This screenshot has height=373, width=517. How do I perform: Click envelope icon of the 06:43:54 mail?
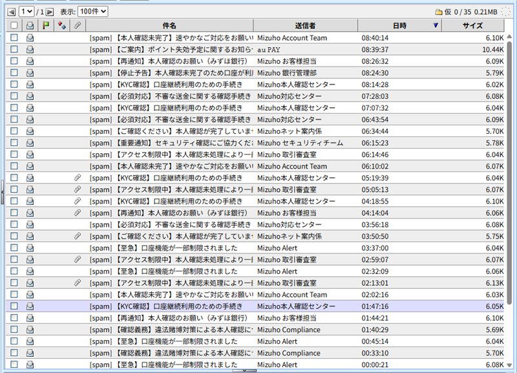[30, 120]
